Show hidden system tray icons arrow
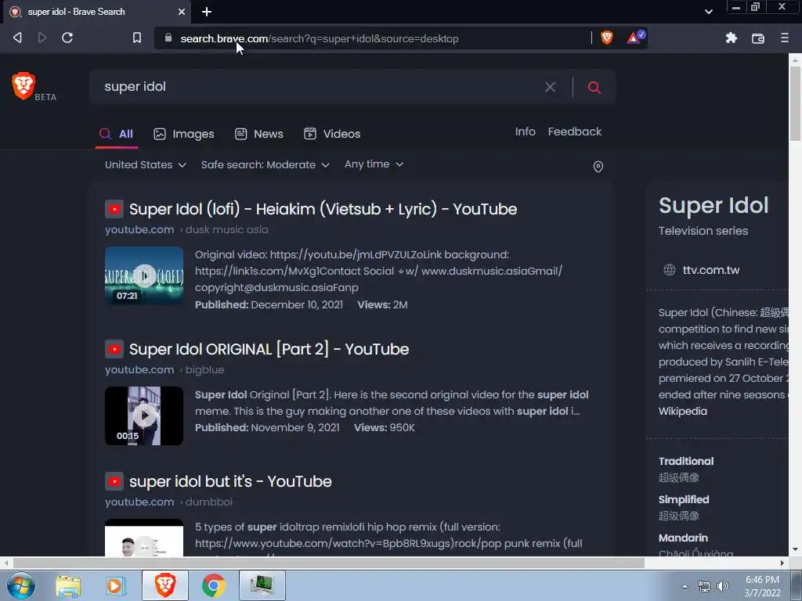Viewport: 802px width, 601px height. pyautogui.click(x=685, y=586)
